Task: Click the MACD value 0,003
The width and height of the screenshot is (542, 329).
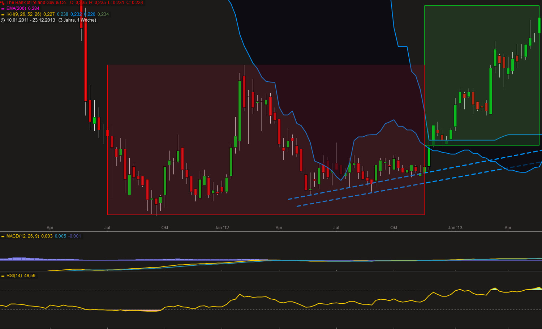Action: pyautogui.click(x=47, y=236)
